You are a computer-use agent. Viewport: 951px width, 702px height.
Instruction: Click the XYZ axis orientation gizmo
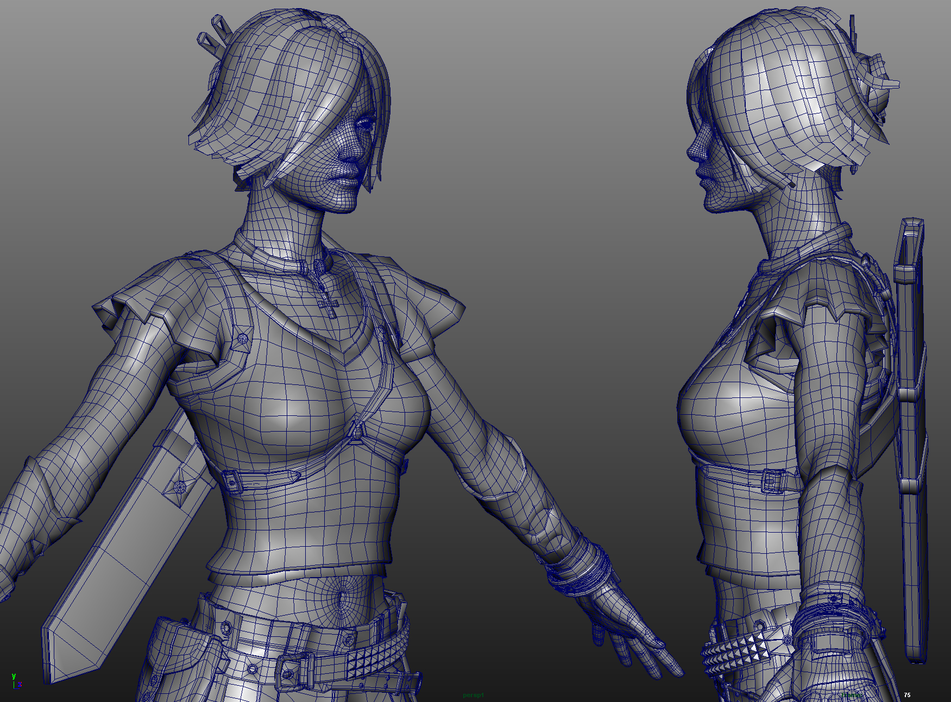click(x=16, y=681)
